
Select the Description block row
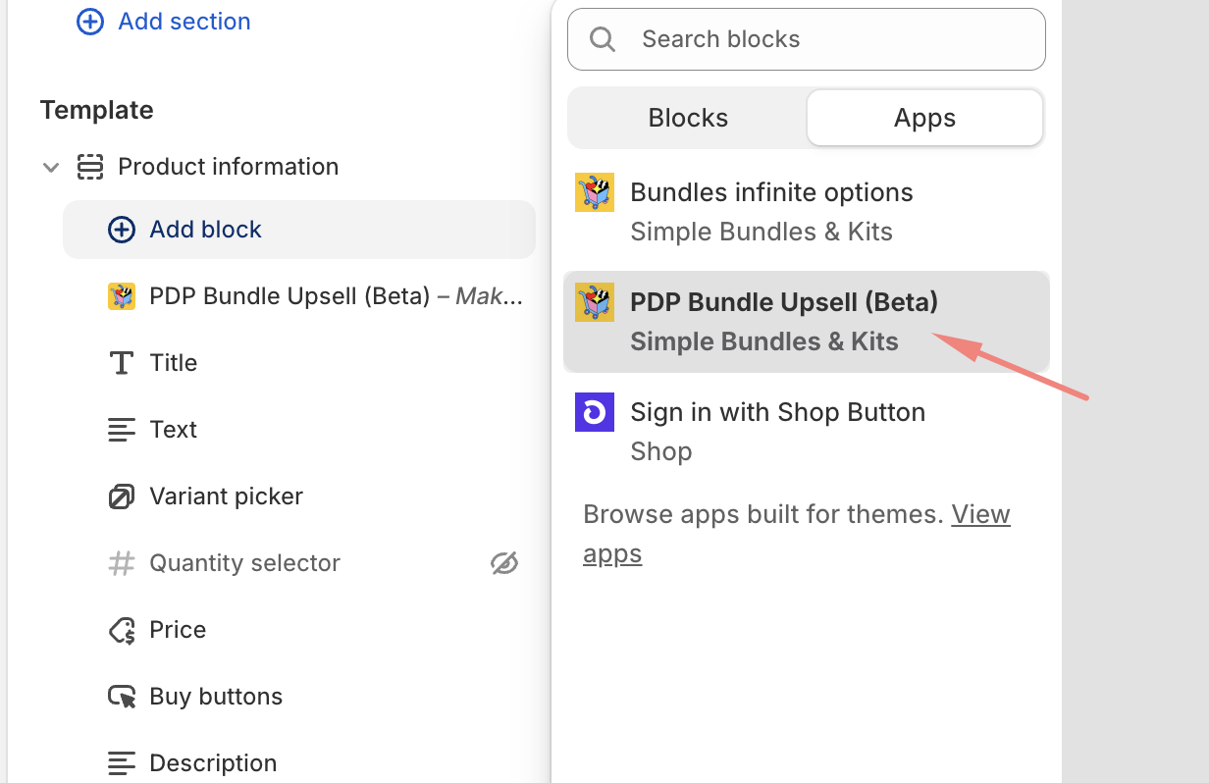coord(299,763)
